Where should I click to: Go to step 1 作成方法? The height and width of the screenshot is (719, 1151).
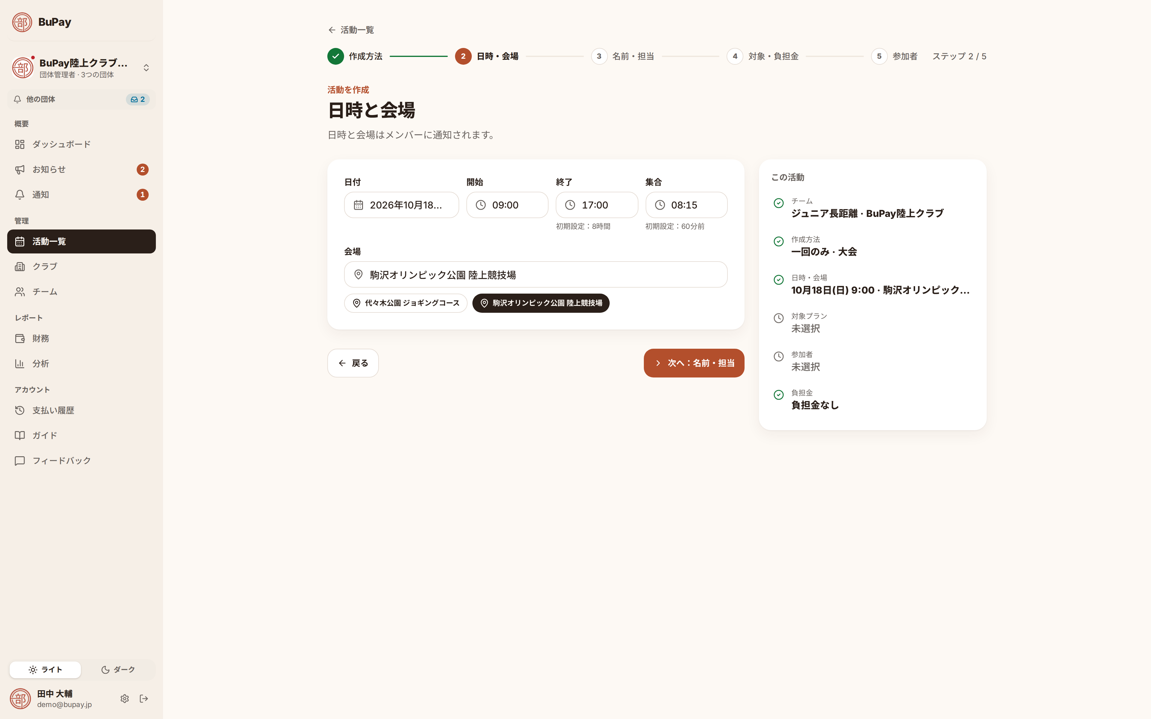coord(355,56)
